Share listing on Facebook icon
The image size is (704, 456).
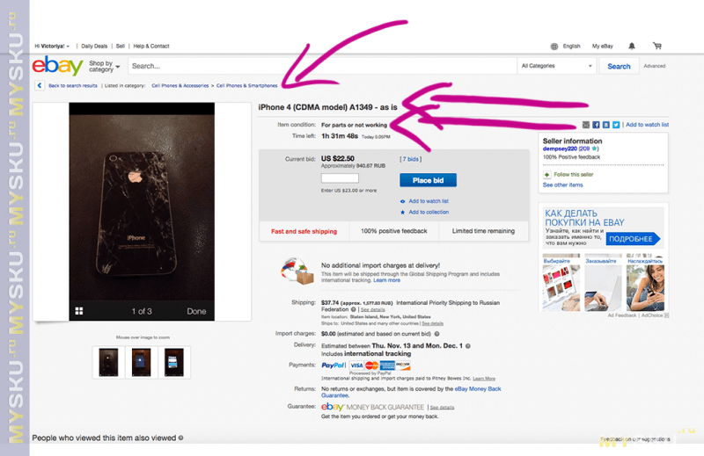[596, 125]
